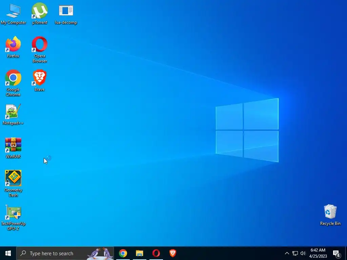Viewport: 347px width, 260px height.
Task: Select the Notepad++ desktop shortcut
Action: [x=13, y=114]
